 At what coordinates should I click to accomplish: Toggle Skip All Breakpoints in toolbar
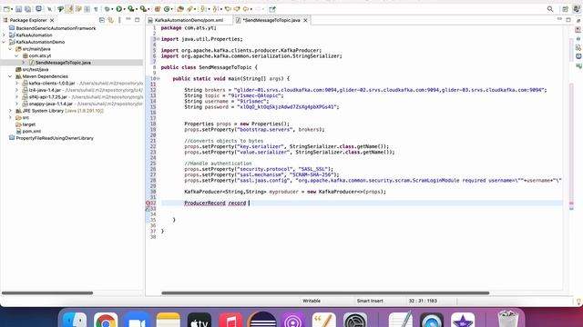coord(49,9)
